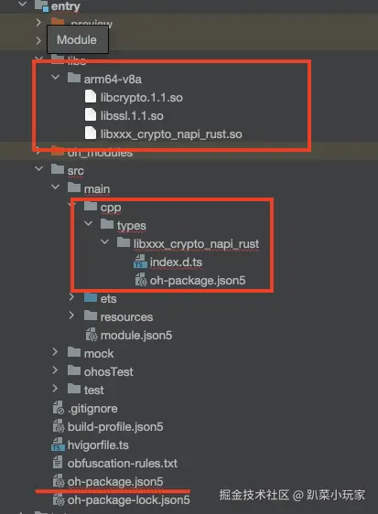Collapse the src folder chevron
Image resolution: width=378 pixels, height=514 pixels.
[x=39, y=169]
